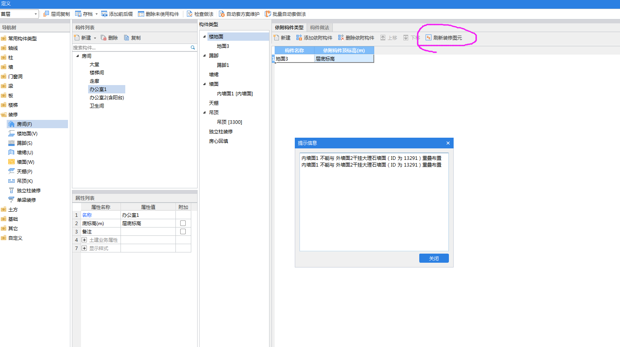Select 走廊 room in component list
Image resolution: width=620 pixels, height=347 pixels.
94,81
